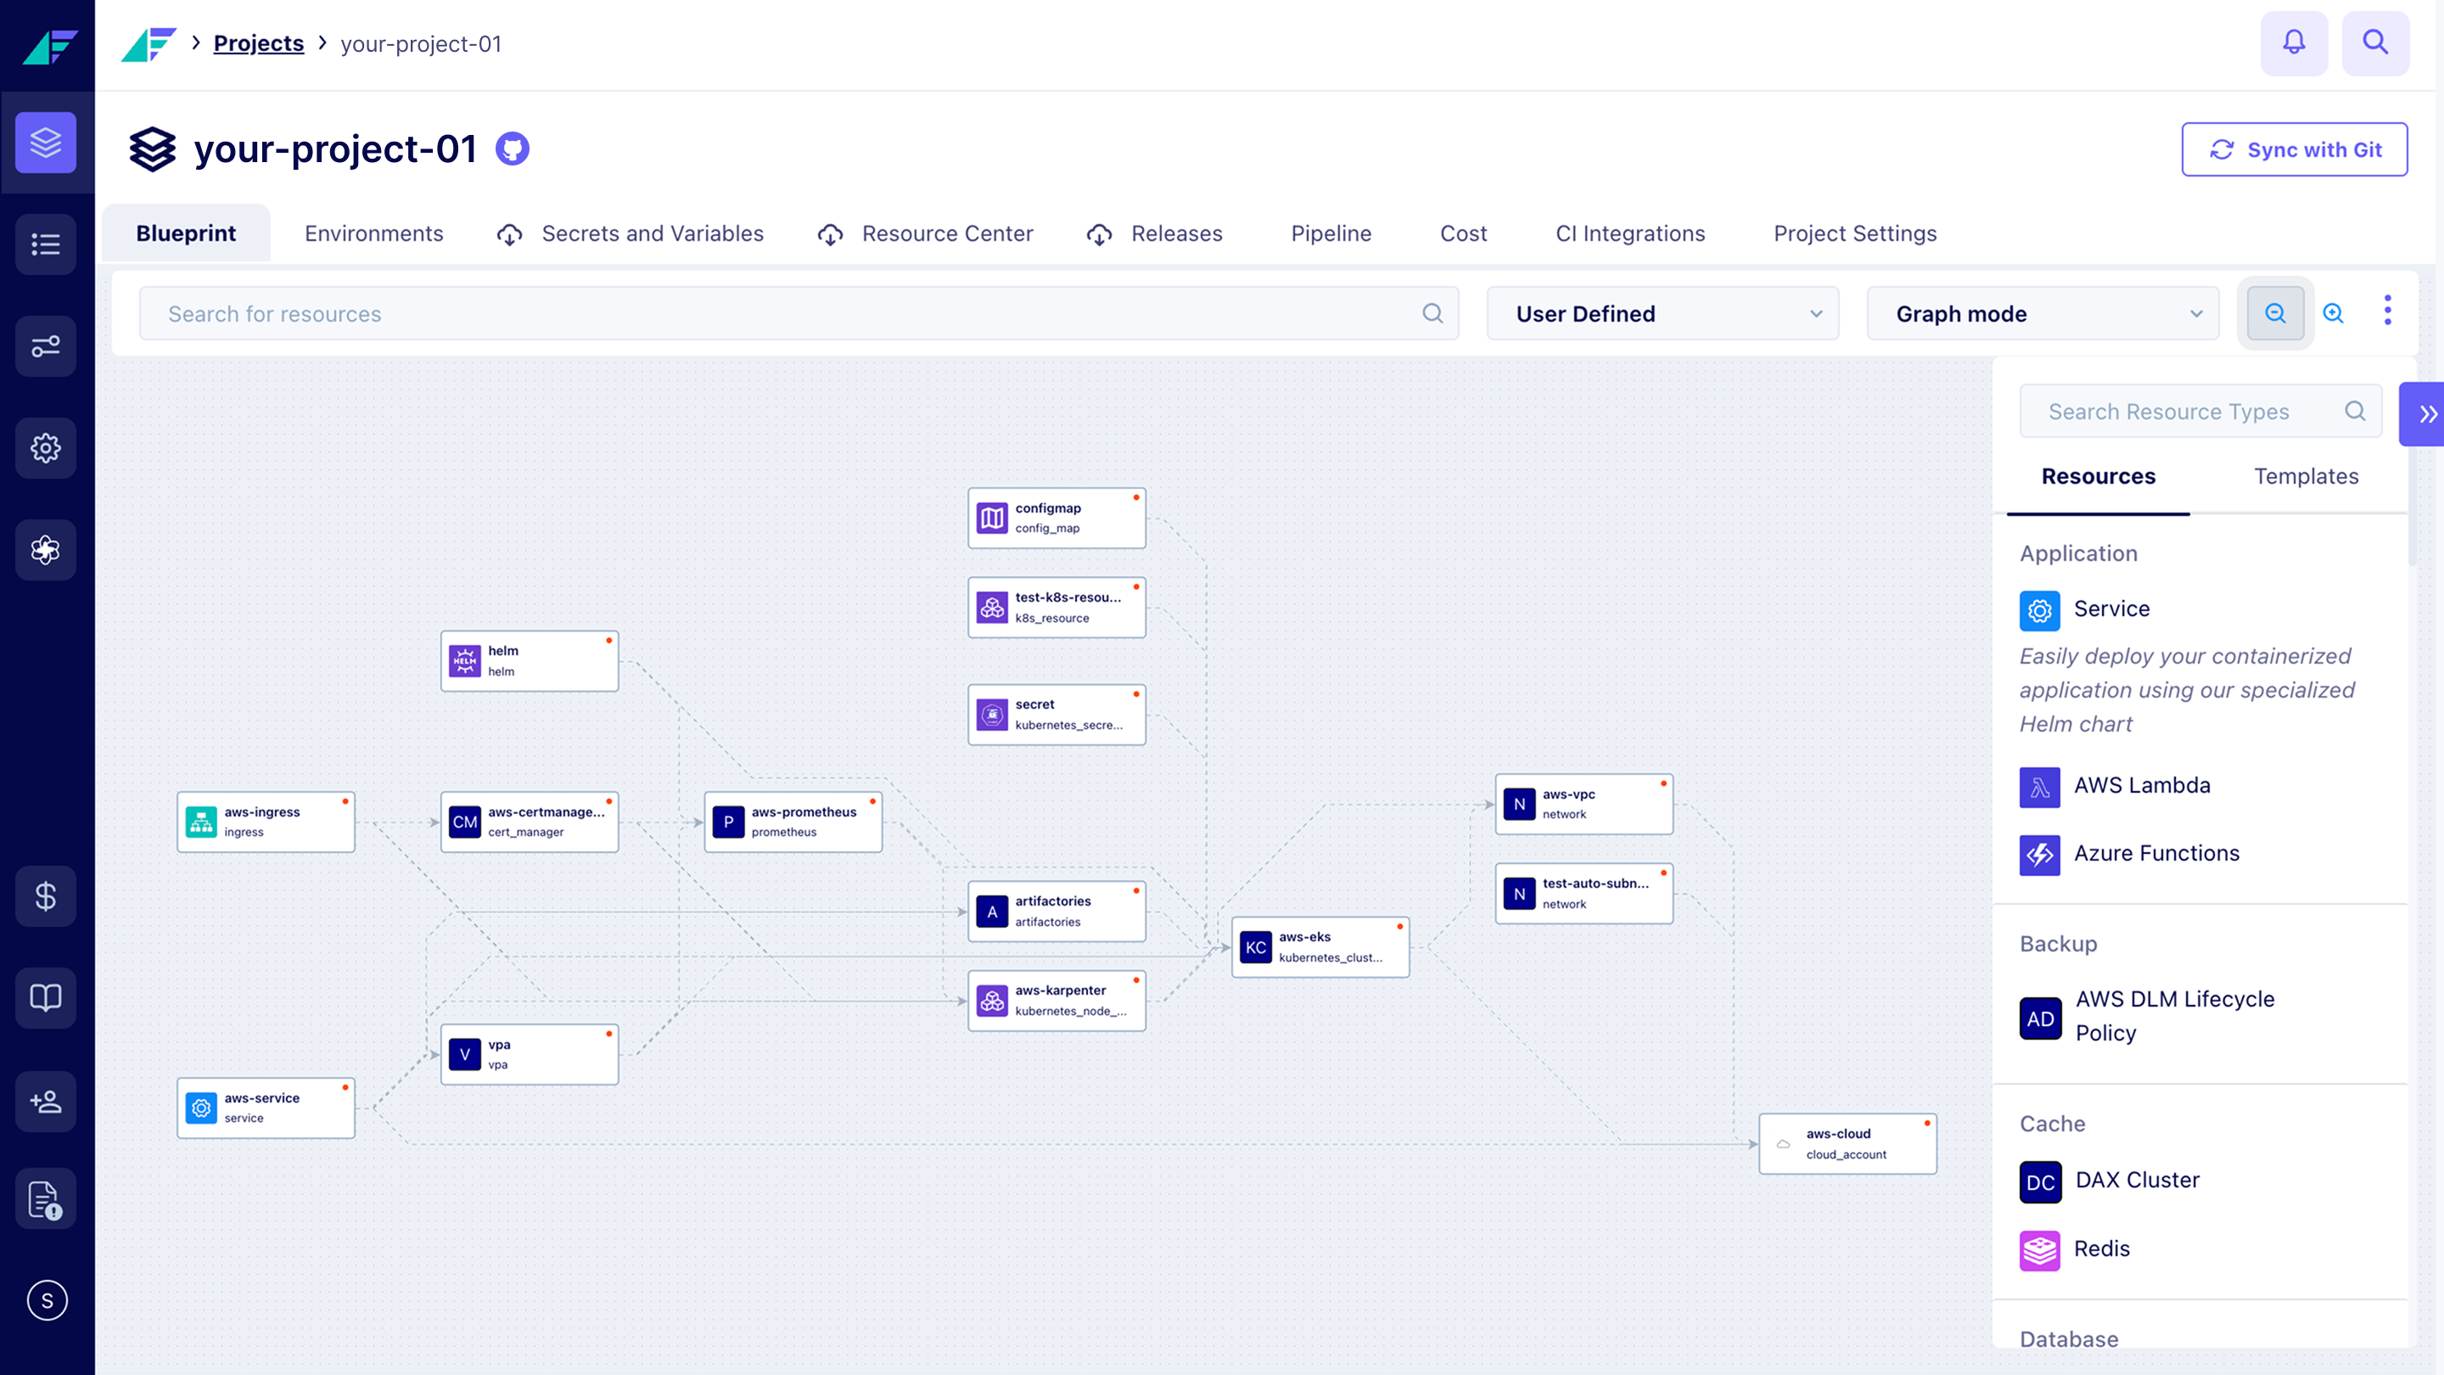The width and height of the screenshot is (2444, 1375).
Task: Open global search magnifier in header
Action: [2374, 42]
